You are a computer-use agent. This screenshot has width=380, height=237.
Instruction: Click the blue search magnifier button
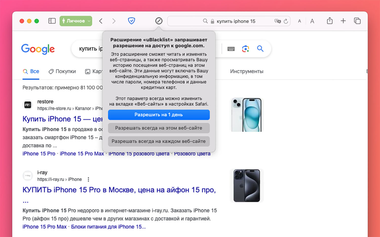260,49
